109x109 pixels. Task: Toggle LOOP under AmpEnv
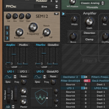(14, 67)
